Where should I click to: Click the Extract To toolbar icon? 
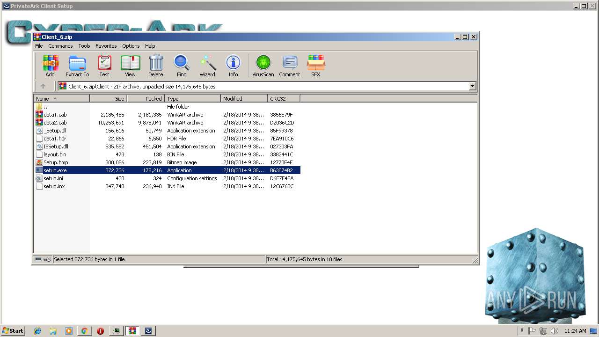(x=77, y=66)
